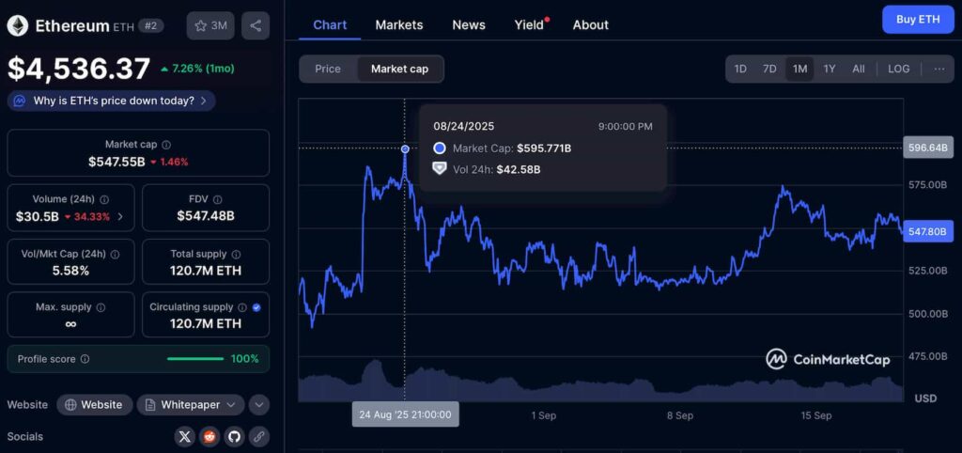This screenshot has height=453, width=962.
Task: Open the X (Twitter) social link
Action: tap(184, 436)
